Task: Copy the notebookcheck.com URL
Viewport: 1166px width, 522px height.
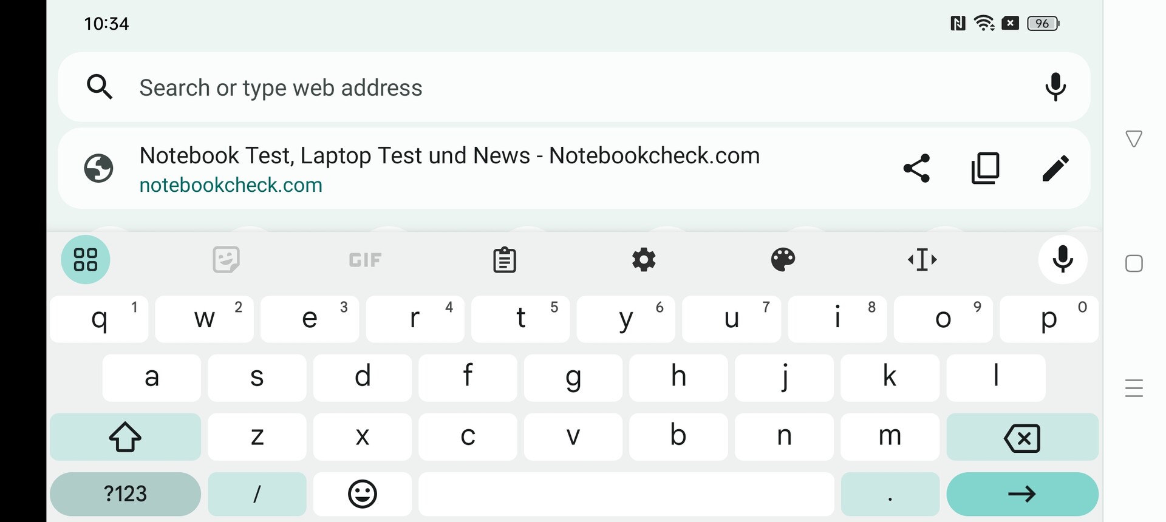Action: pyautogui.click(x=985, y=168)
